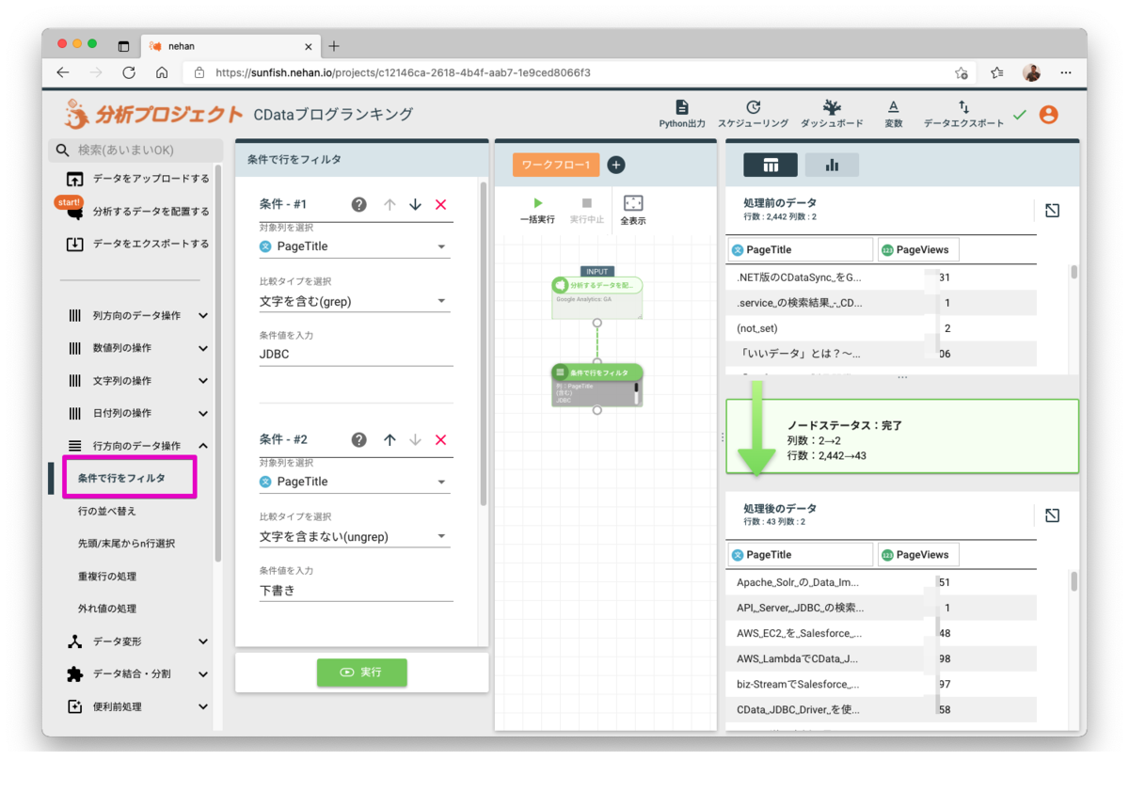Open スケジューリング scheduling icon
The width and height of the screenshot is (1129, 792).
[753, 107]
